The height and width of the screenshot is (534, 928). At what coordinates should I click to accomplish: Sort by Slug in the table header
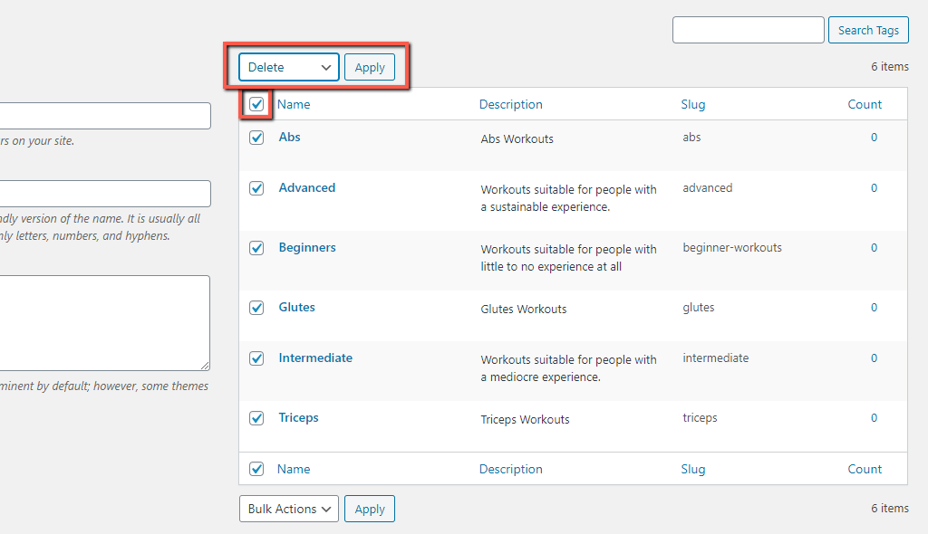(x=693, y=104)
